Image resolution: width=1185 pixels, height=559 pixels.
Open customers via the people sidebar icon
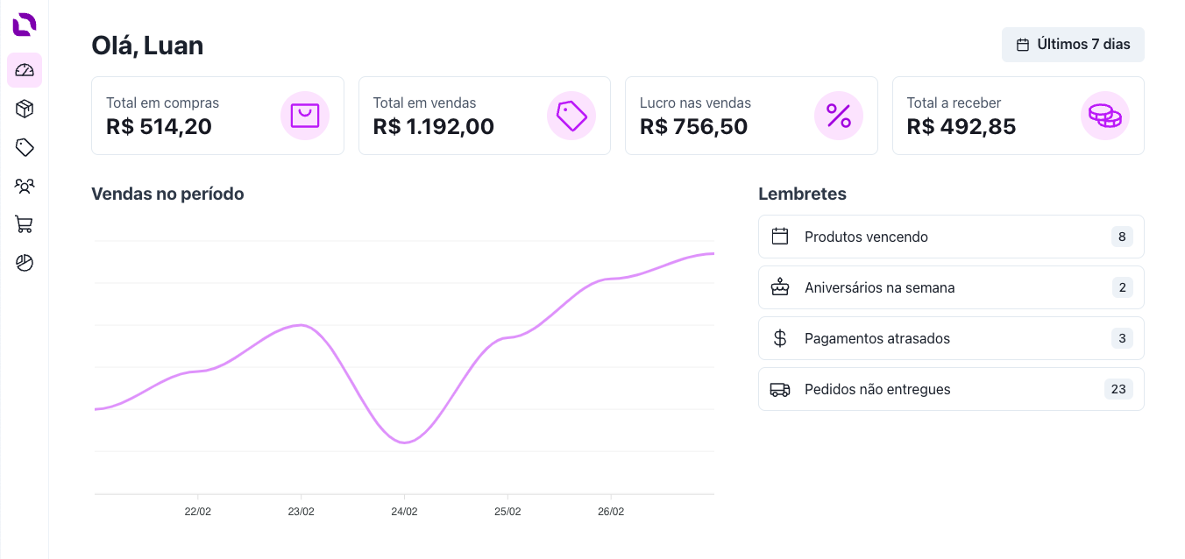[24, 186]
